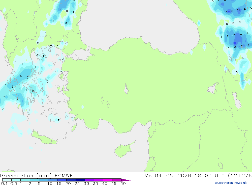The image size is (252, 185).
Task: Click the legend value '0.1'
Action: pos(4,183)
